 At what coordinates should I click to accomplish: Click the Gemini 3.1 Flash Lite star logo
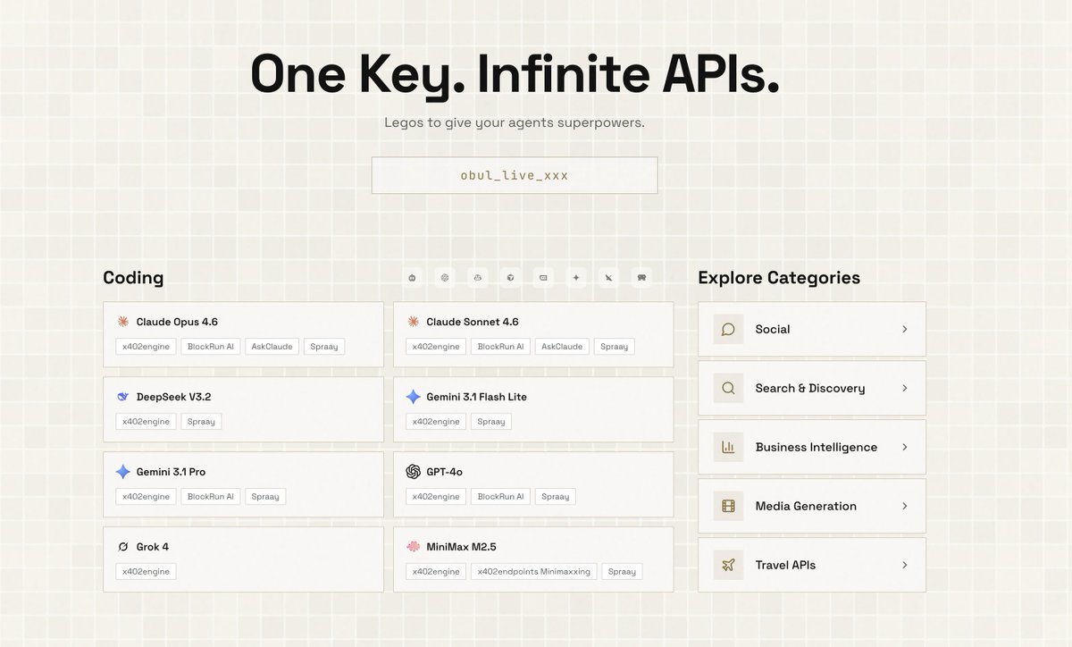(413, 397)
